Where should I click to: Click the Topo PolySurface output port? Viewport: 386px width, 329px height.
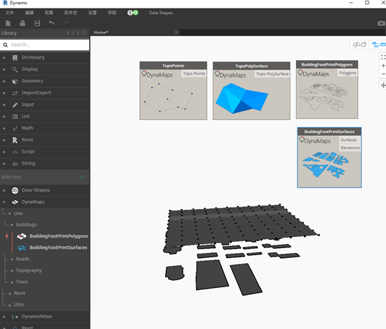(x=272, y=74)
